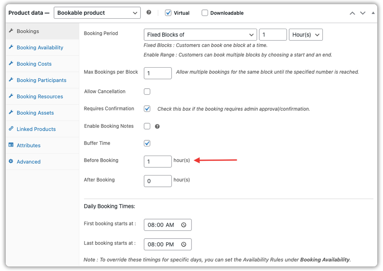Switch to the Booking Availability tab
Screen dimensions: 383x271
(40, 48)
